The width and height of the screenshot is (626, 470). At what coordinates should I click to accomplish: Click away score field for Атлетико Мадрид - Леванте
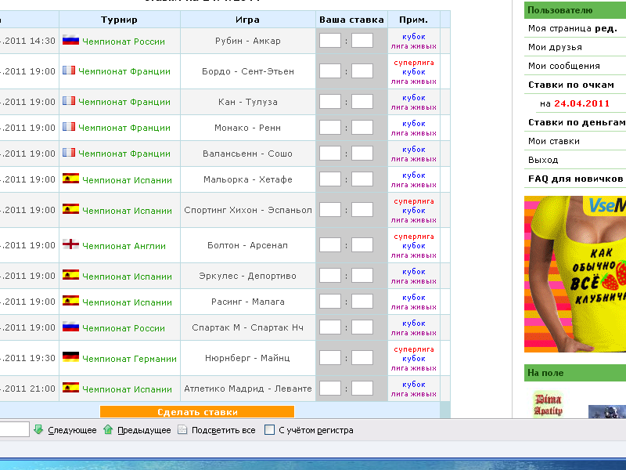[362, 388]
